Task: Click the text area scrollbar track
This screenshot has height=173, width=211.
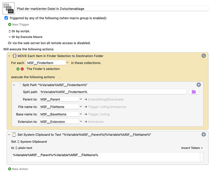Action: tap(202, 157)
